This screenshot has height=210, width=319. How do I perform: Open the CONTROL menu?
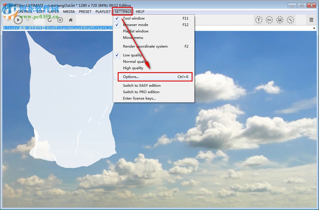coord(24,12)
